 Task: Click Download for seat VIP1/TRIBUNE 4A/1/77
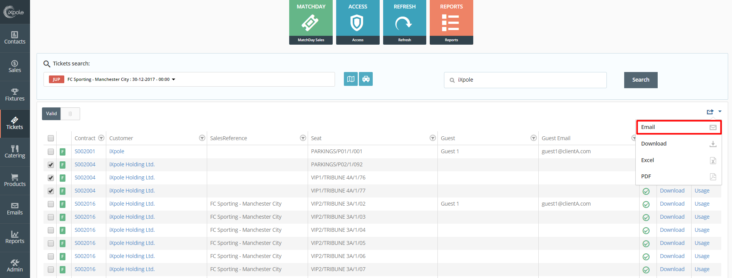click(x=672, y=191)
